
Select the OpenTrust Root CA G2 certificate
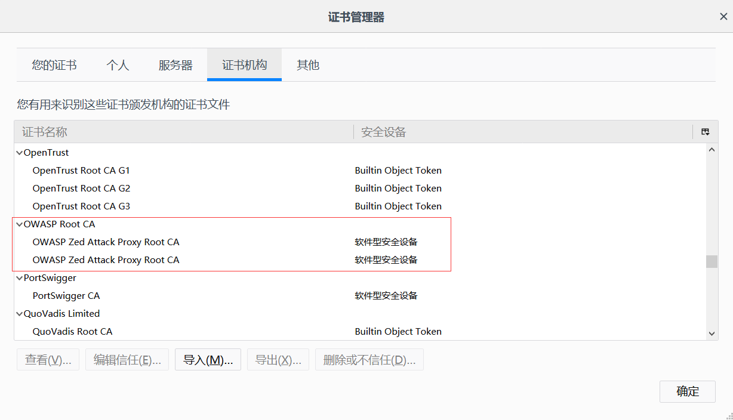pyautogui.click(x=81, y=189)
